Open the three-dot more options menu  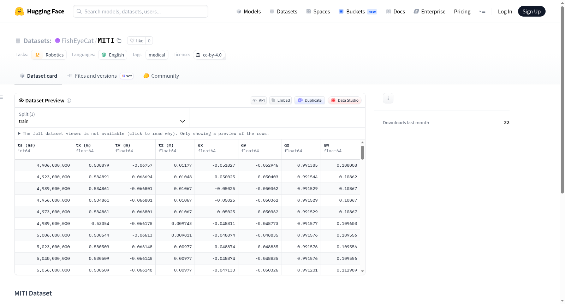388,98
